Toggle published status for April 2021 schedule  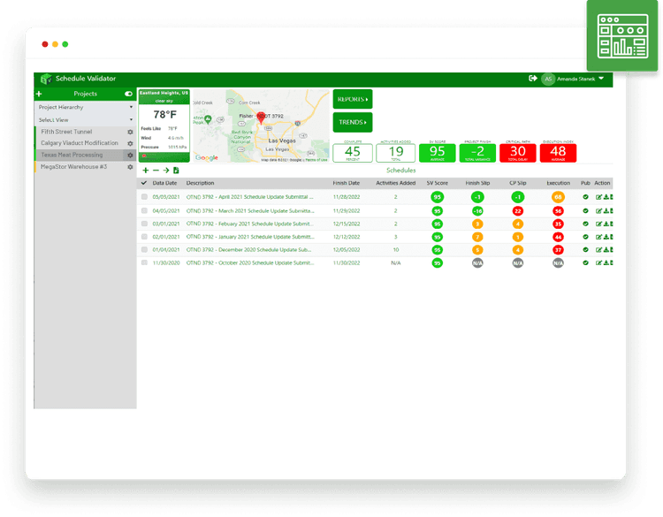coord(585,197)
